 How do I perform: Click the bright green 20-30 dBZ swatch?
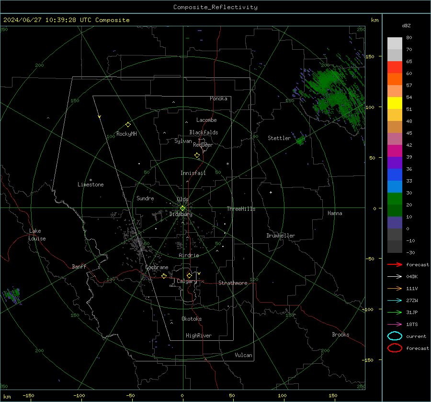point(395,198)
